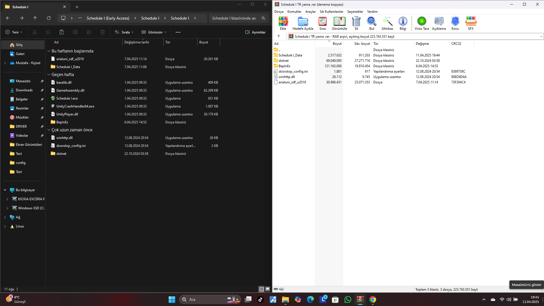Open the Sırala sort dropdown

click(x=124, y=32)
